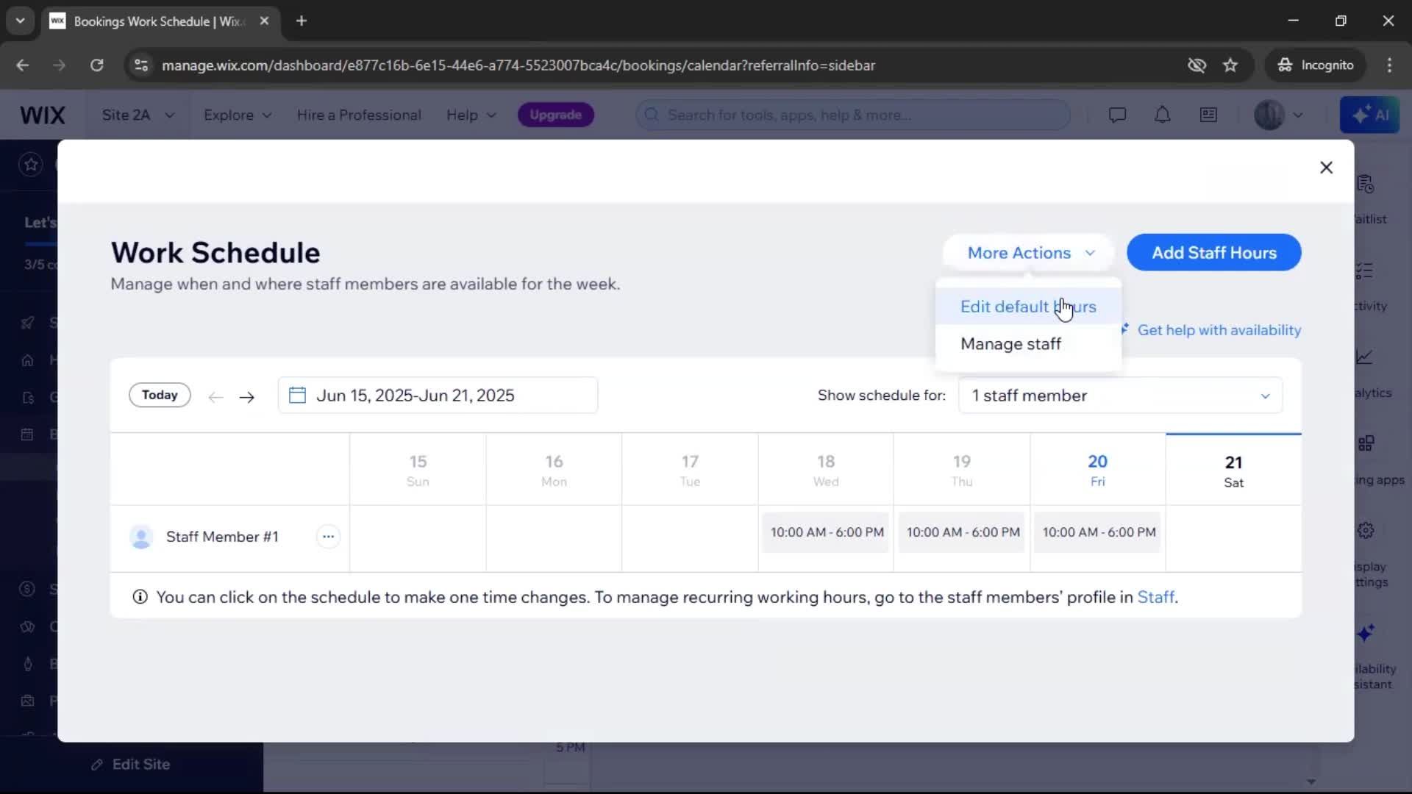This screenshot has width=1412, height=794.
Task: Expand the staff member filter dropdown
Action: (x=1120, y=396)
